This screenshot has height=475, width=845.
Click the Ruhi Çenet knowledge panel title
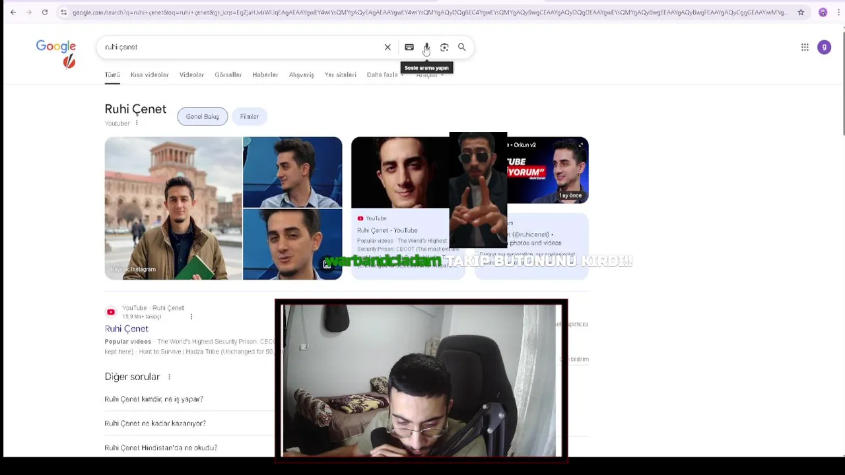click(x=135, y=109)
